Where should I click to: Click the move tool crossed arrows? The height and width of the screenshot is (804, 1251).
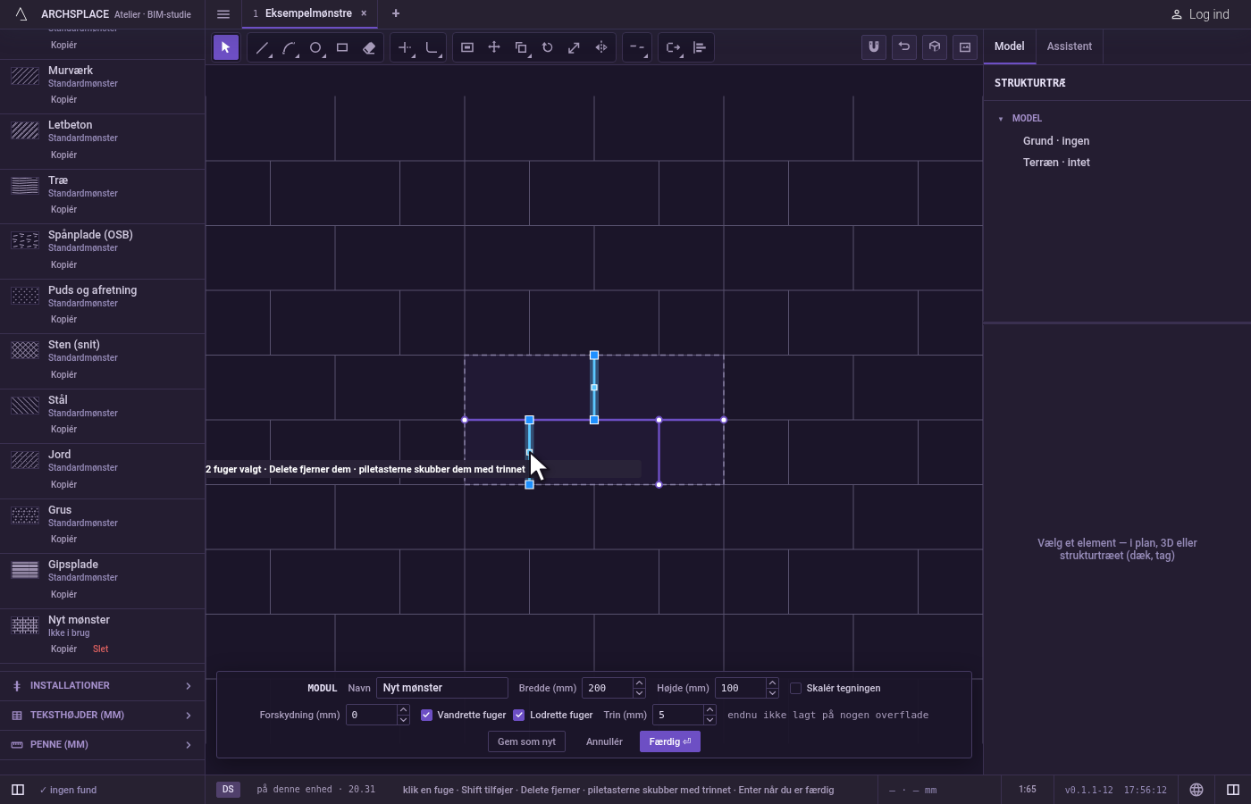(494, 47)
